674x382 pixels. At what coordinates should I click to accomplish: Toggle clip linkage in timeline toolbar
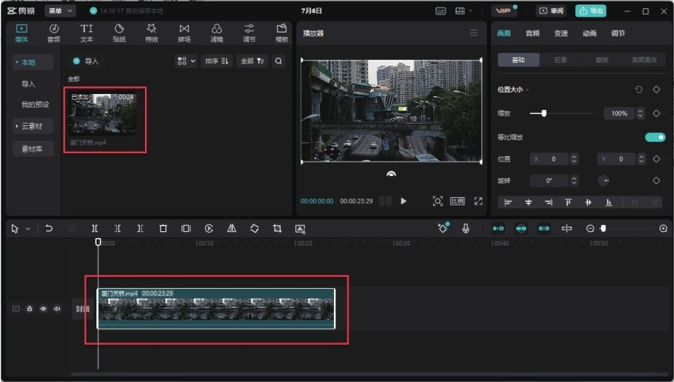click(543, 228)
